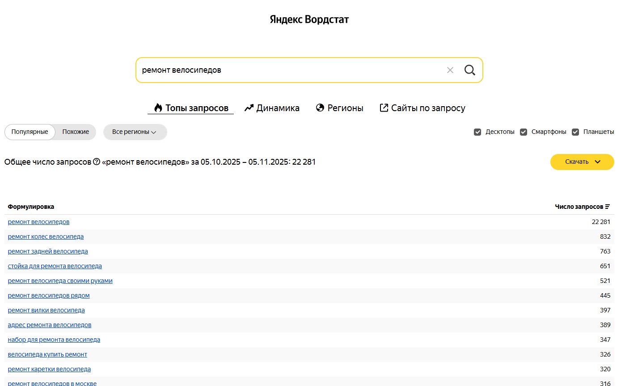Open the велосипеда купить ремонт link
Screen dimensions: 621x386
47,354
